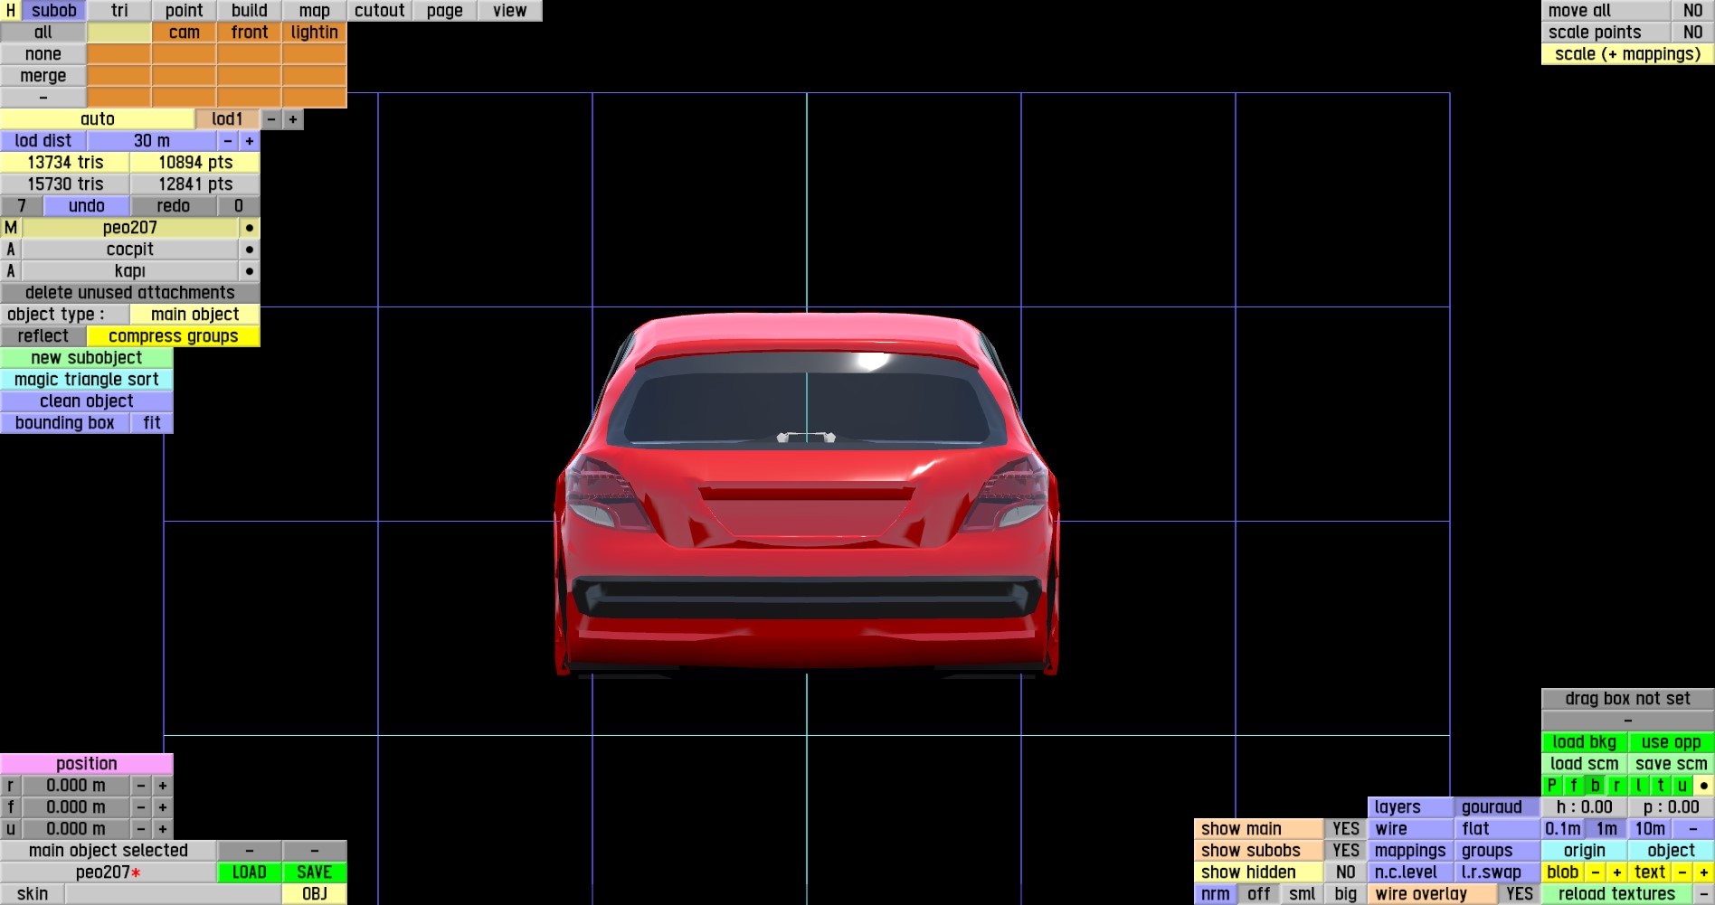Decrease text size with minus
This screenshot has height=905, width=1715.
click(x=1682, y=872)
